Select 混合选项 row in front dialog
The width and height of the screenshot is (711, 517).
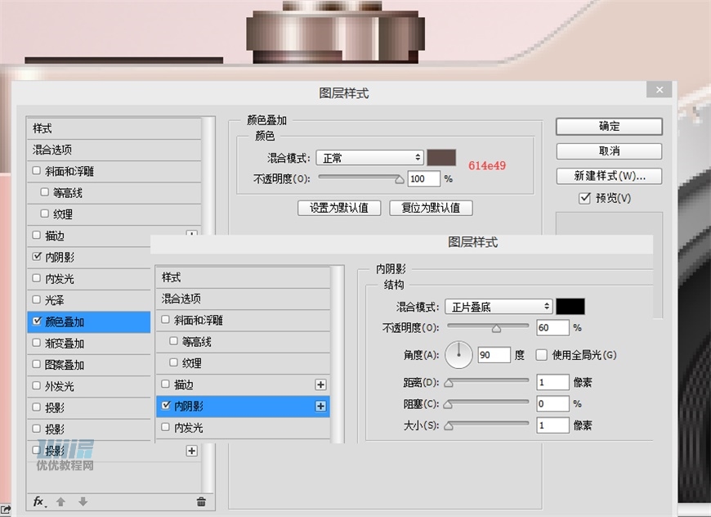(x=243, y=299)
